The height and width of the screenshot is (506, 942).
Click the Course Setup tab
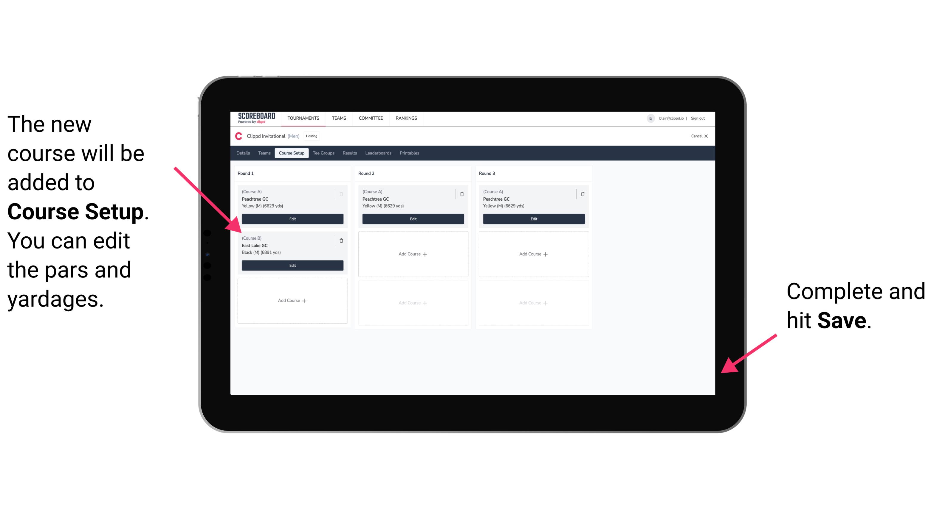click(292, 153)
